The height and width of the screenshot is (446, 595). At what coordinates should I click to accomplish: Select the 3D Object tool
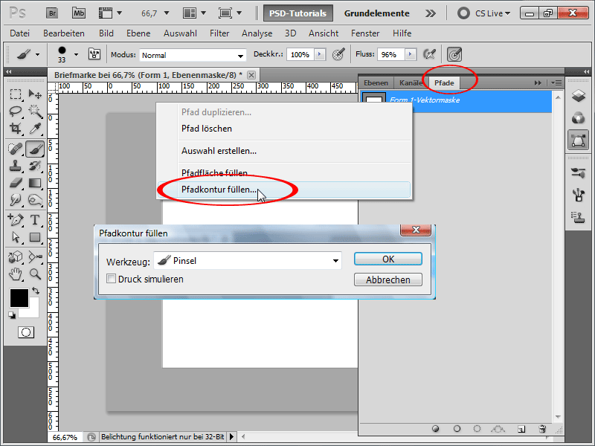click(16, 257)
